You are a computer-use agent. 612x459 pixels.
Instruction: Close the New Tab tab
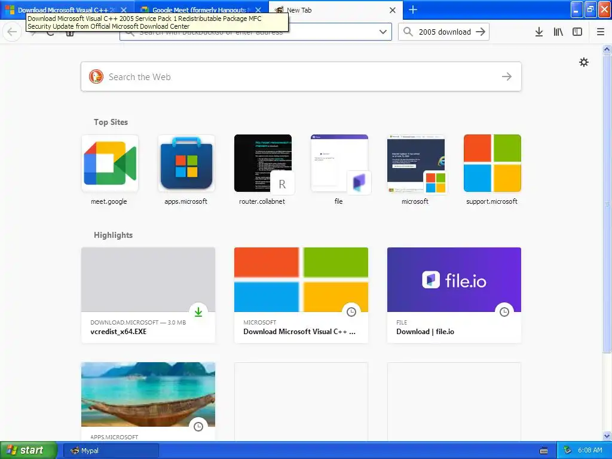tap(393, 10)
